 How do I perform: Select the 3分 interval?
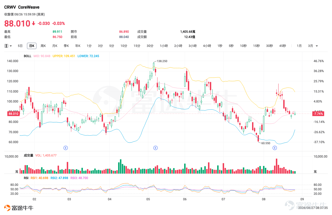point(100,46)
